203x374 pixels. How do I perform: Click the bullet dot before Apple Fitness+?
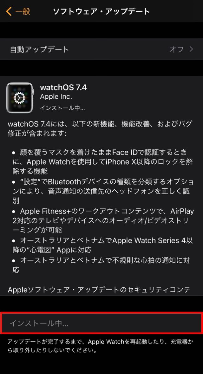pyautogui.click(x=14, y=211)
